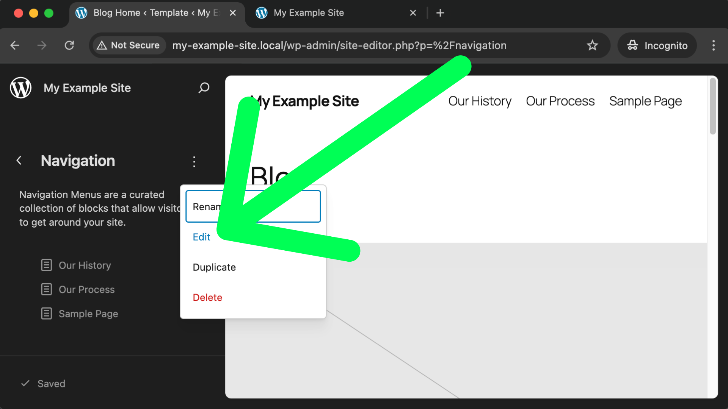This screenshot has height=409, width=728.
Task: Click the Our Process page icon
Action: 46,289
